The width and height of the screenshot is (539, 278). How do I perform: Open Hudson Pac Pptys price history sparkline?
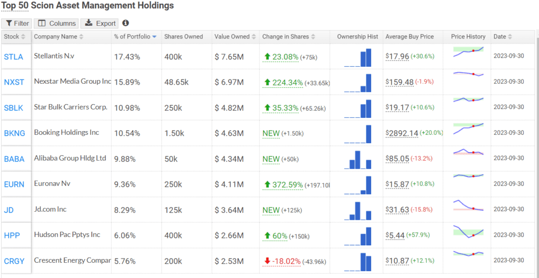[468, 232]
